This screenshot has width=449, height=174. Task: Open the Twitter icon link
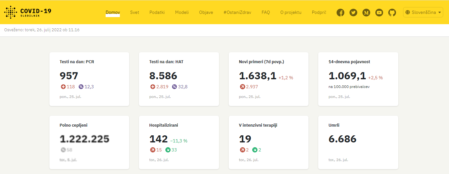[x=353, y=13]
